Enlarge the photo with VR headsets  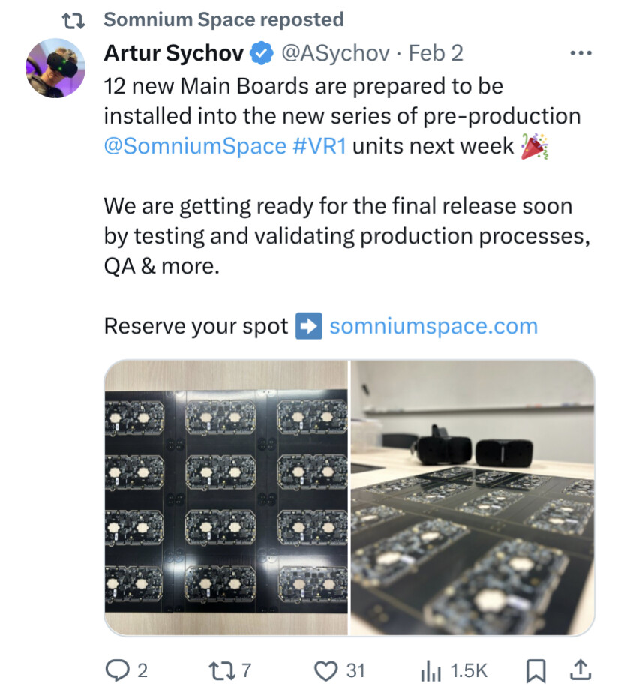[472, 497]
